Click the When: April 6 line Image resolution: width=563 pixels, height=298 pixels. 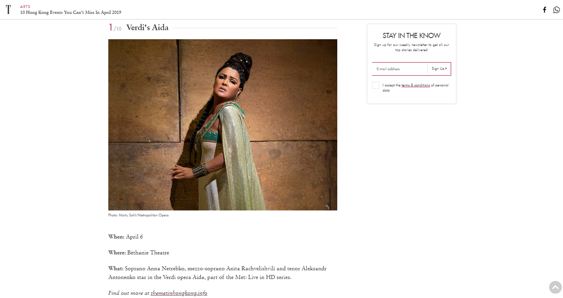[x=126, y=237]
